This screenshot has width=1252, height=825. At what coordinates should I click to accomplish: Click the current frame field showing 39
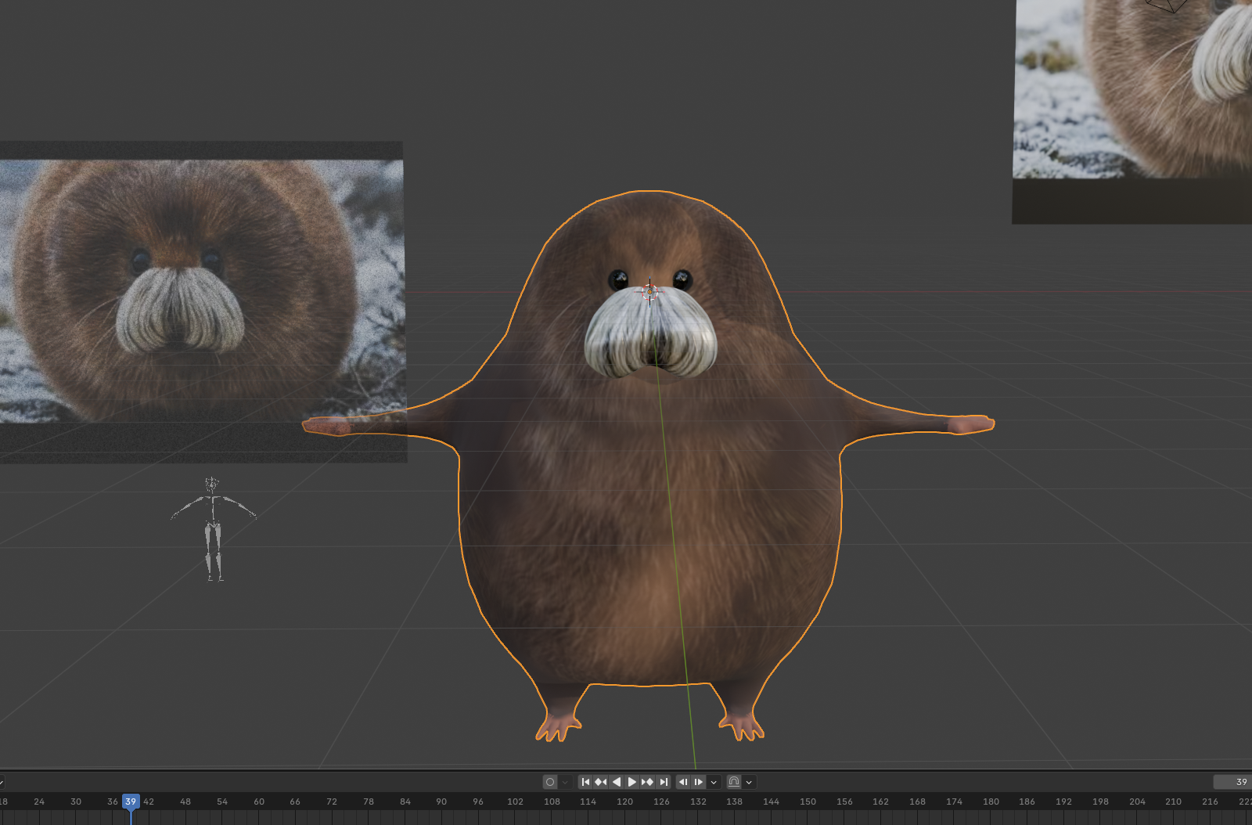click(1232, 782)
